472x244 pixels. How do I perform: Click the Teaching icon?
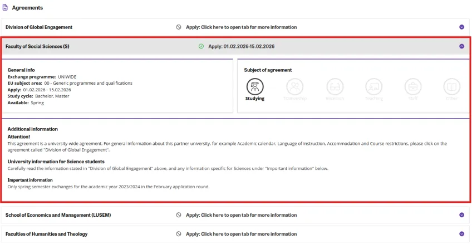(x=374, y=86)
